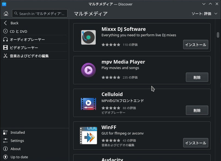Image resolution: width=221 pixels, height=161 pixels.
Task: Click the Settings entry in the sidebar
Action: coord(17,141)
